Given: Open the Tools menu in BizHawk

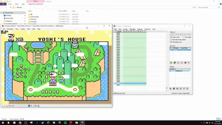Looking at the screenshot, I should 28,29.
